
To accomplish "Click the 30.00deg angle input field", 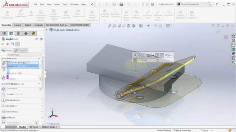I will tap(147, 60).
